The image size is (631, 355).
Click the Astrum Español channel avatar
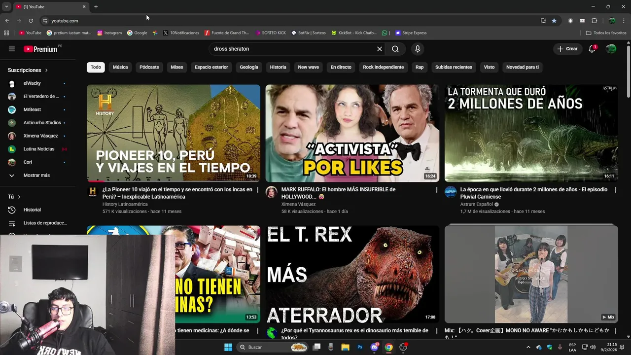(x=451, y=192)
